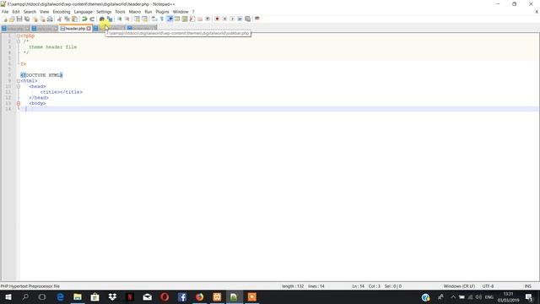Toggle INS mode in status bar

(x=527, y=286)
